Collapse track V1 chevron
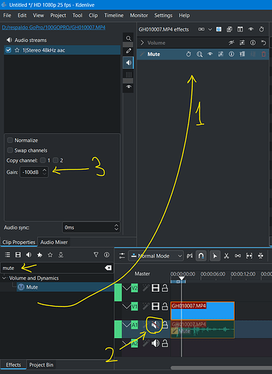 [126, 307]
